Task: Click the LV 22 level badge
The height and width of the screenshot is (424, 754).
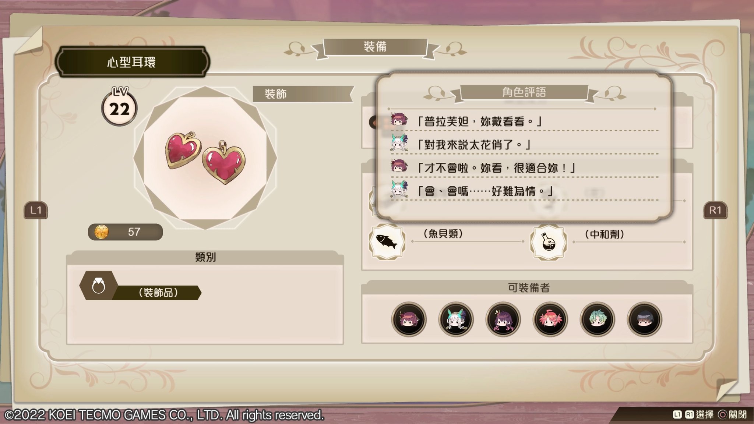Action: tap(119, 106)
